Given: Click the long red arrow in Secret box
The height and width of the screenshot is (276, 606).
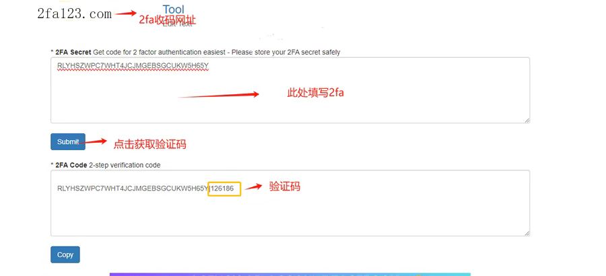Looking at the screenshot, I should 219,94.
